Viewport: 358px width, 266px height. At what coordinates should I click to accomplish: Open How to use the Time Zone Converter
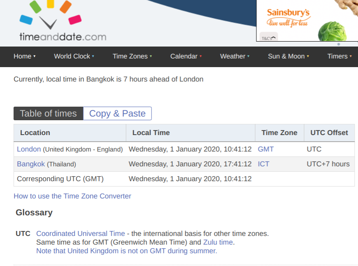pyautogui.click(x=72, y=196)
